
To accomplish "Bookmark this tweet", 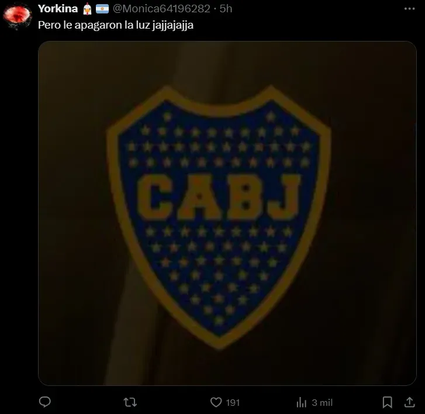I will coord(388,402).
